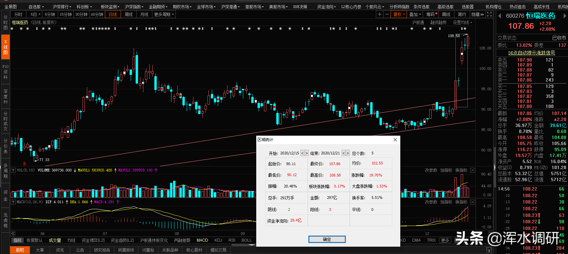
Task: Show more indicators with 更多 button
Action: point(445,240)
